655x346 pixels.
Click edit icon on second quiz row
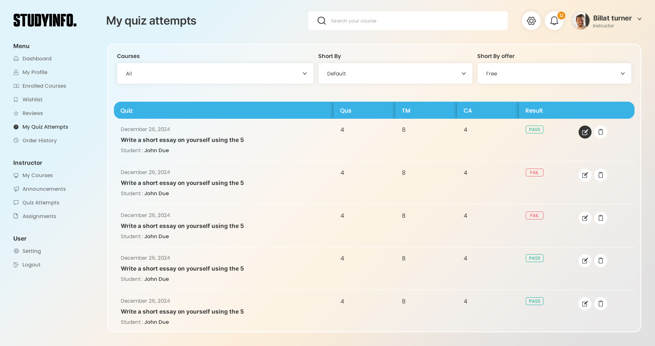(x=585, y=175)
